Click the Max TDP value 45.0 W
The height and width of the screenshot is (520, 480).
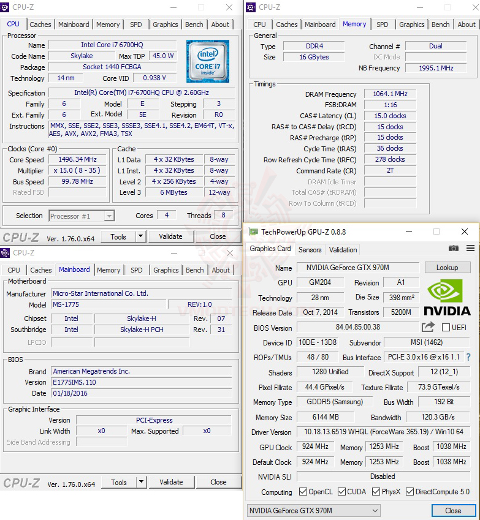(x=162, y=56)
